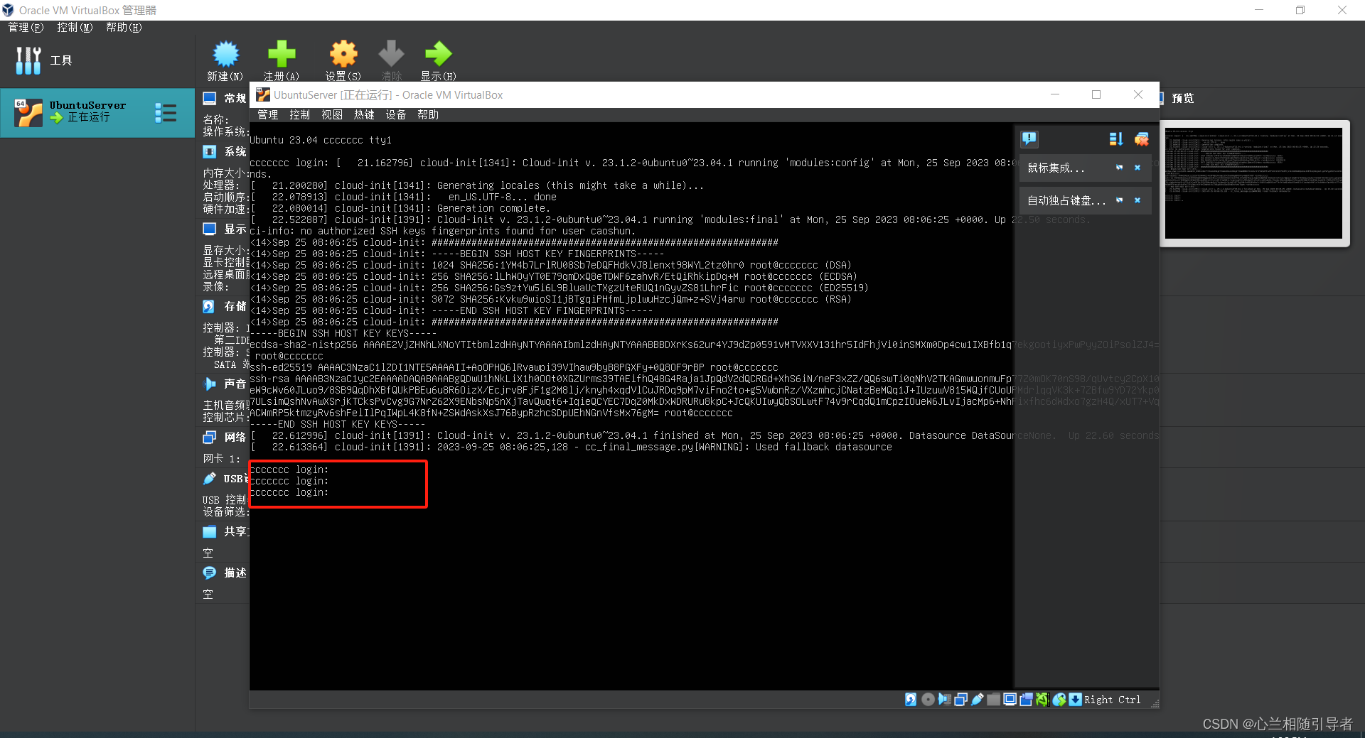This screenshot has width=1365, height=738.
Task: Toggle do-not-show for 鼠标集成 message
Action: point(1120,168)
